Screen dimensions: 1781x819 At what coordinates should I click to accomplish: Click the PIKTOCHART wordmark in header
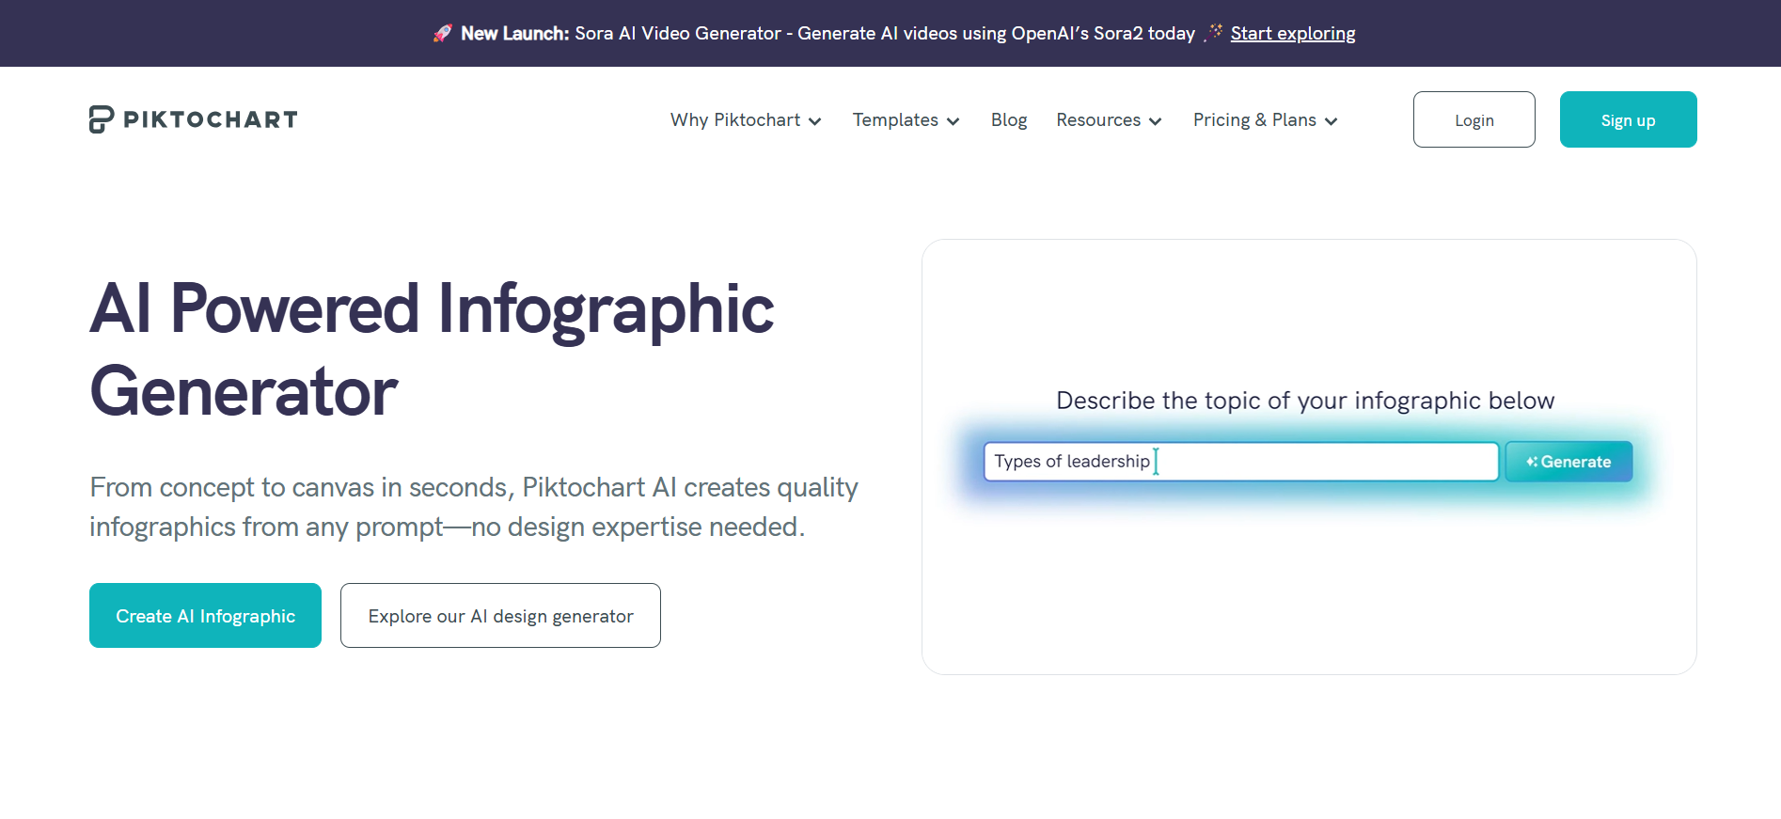(x=210, y=119)
